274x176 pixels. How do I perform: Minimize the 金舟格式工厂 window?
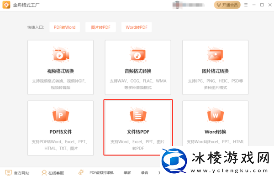click(x=254, y=5)
